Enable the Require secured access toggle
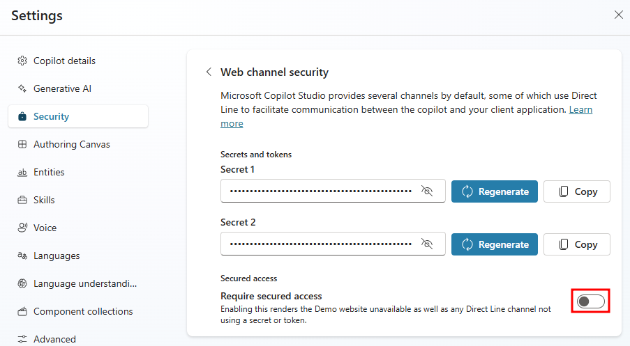 [x=591, y=301]
